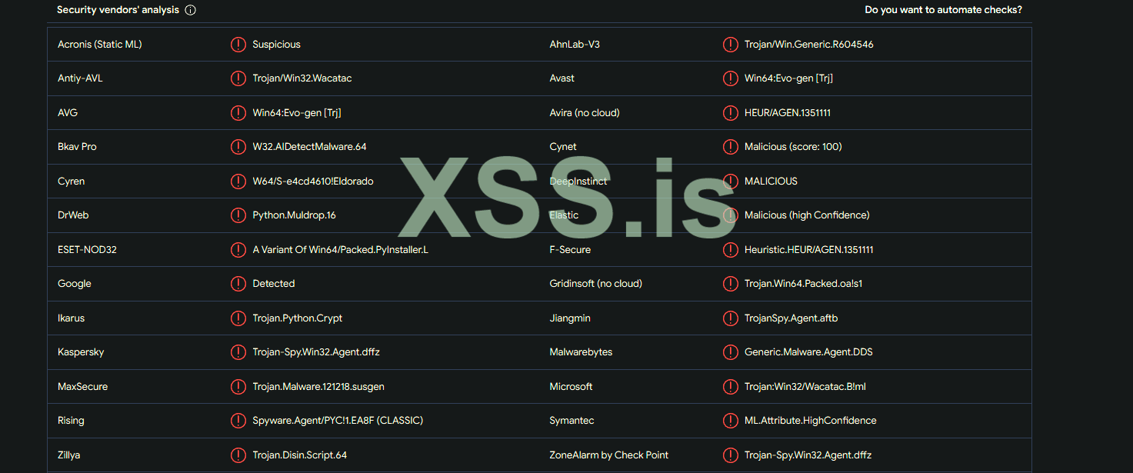Click alert icon for Gridinsoft (no cloud)
The image size is (1133, 473).
click(731, 284)
